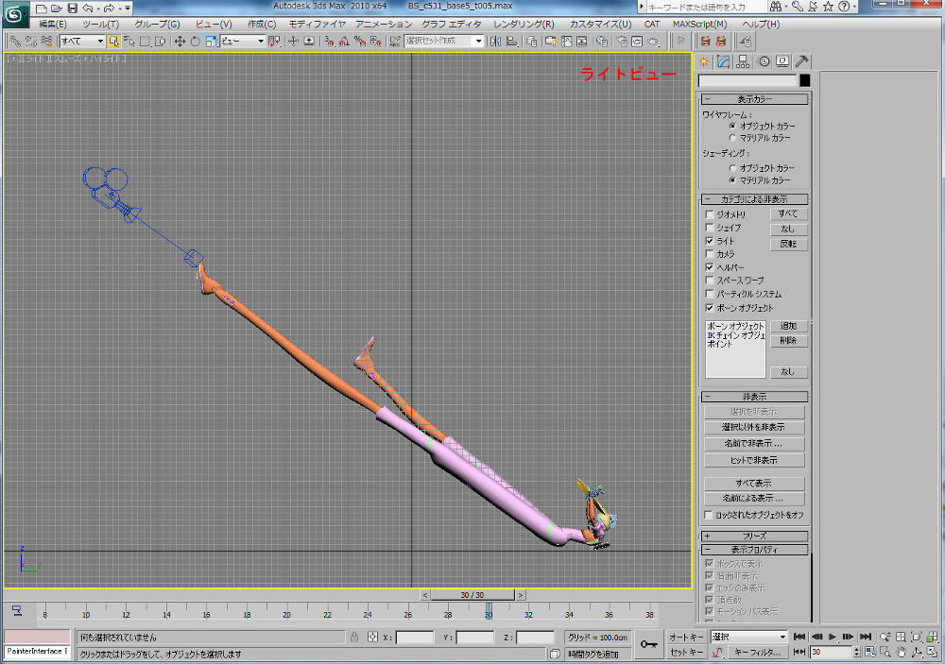Click the 選択以外を非表示 button
945x664 pixels.
click(754, 428)
